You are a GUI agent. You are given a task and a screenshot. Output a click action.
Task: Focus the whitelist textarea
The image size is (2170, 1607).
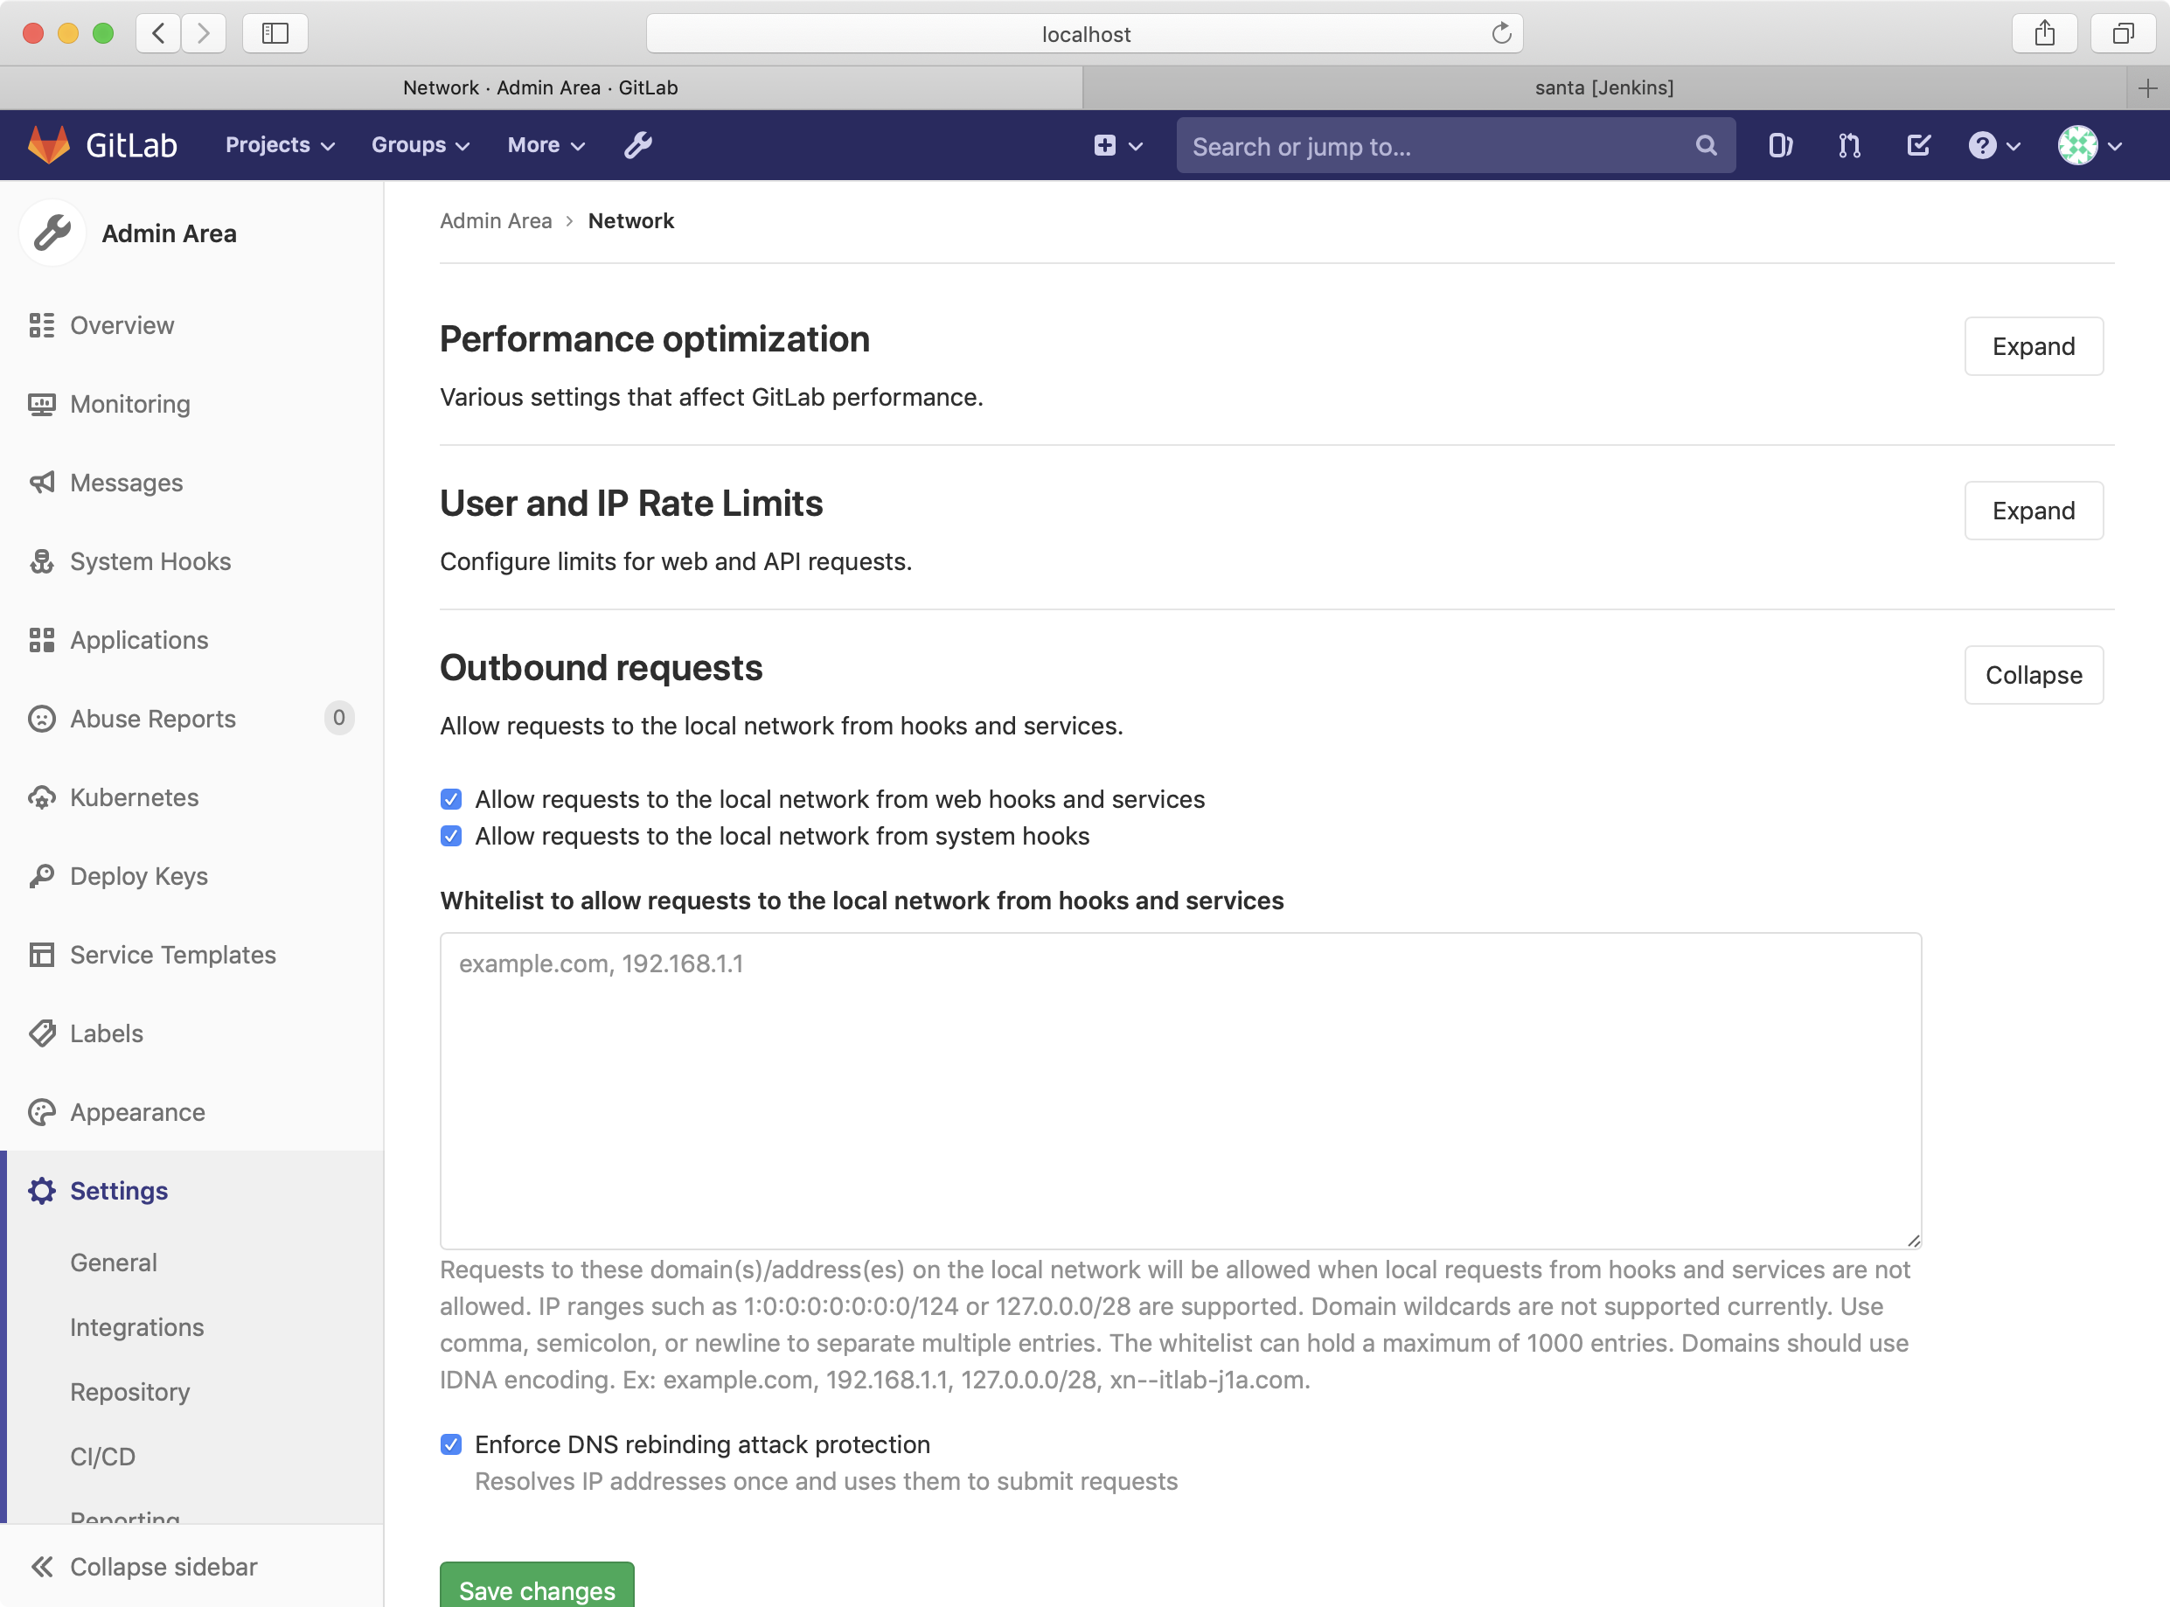[1181, 1090]
